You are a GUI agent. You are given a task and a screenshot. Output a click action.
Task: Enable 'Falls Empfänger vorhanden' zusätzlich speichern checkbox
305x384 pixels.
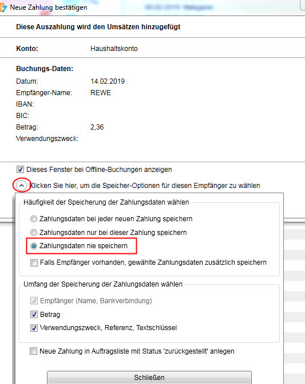[34, 262]
